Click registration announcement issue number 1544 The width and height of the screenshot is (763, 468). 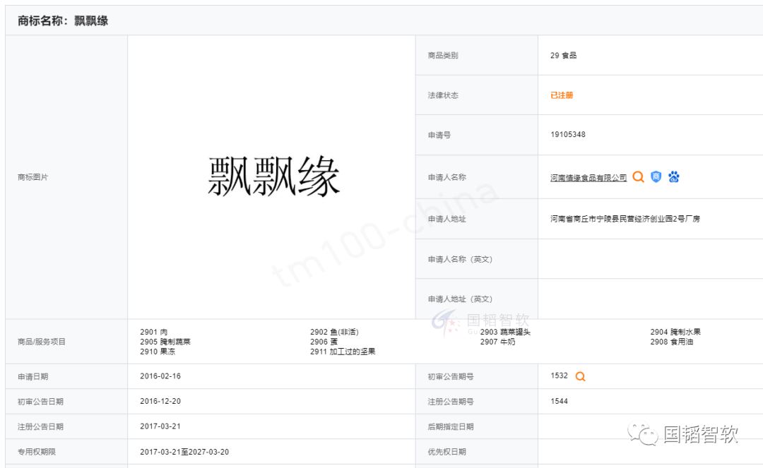pos(559,402)
